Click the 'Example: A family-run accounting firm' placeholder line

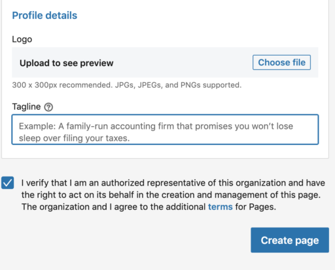pyautogui.click(x=156, y=126)
